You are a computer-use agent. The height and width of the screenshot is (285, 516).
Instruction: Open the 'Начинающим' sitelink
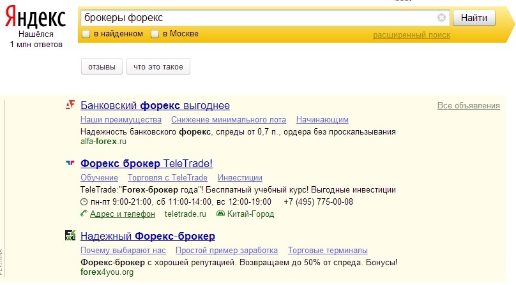[322, 120]
